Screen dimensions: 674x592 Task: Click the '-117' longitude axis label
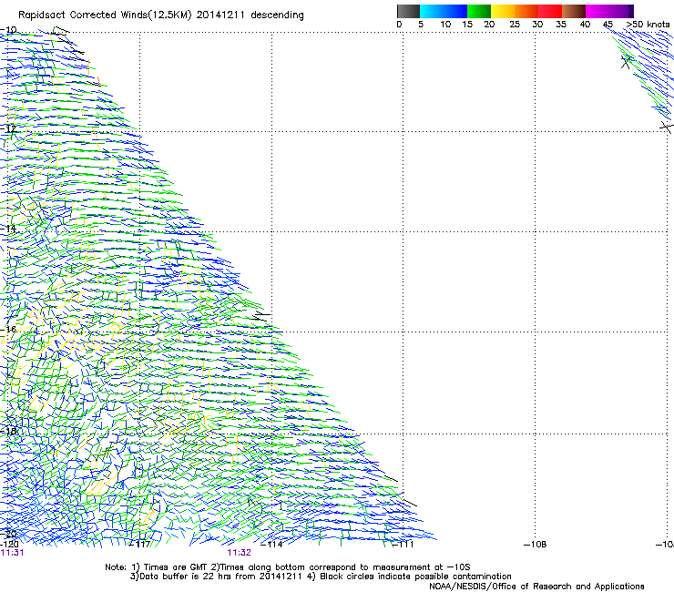140,545
